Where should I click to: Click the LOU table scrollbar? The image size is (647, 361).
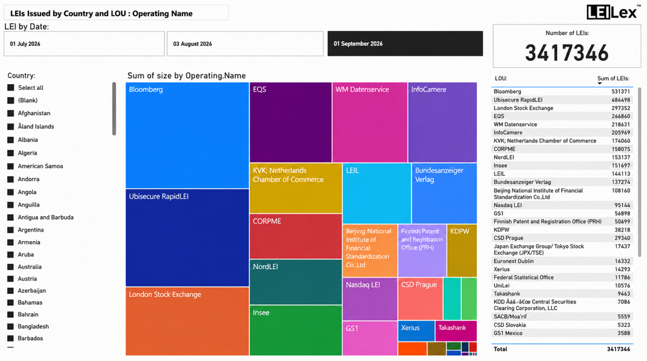640,172
